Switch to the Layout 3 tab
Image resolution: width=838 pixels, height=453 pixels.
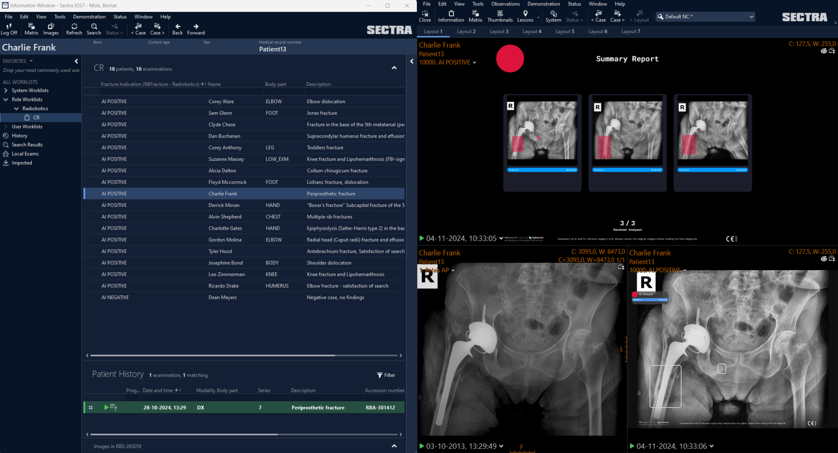point(499,31)
